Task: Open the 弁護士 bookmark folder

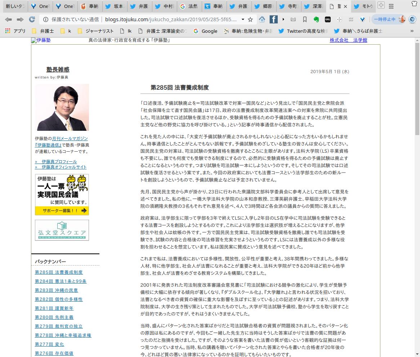Action: coord(43,31)
